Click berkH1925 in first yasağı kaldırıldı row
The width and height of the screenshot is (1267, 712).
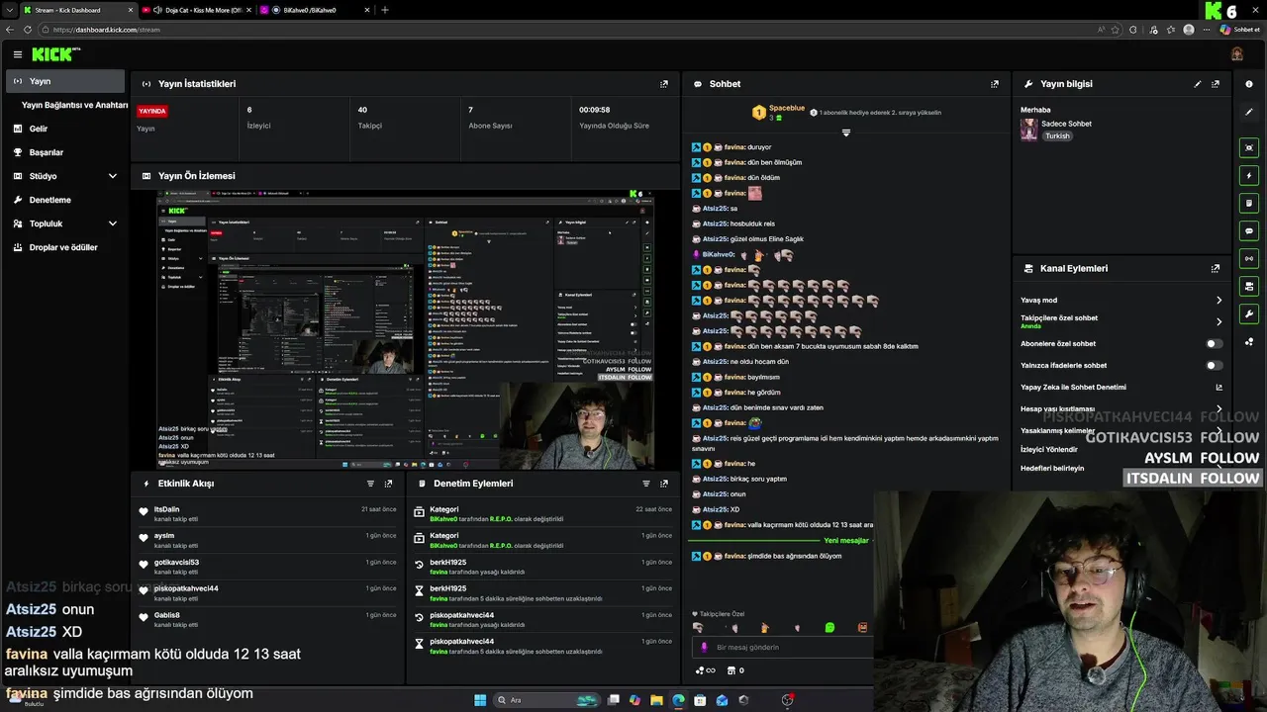click(x=447, y=563)
